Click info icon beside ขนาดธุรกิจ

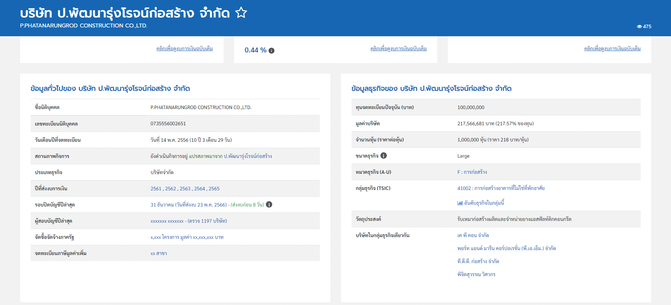click(x=384, y=155)
